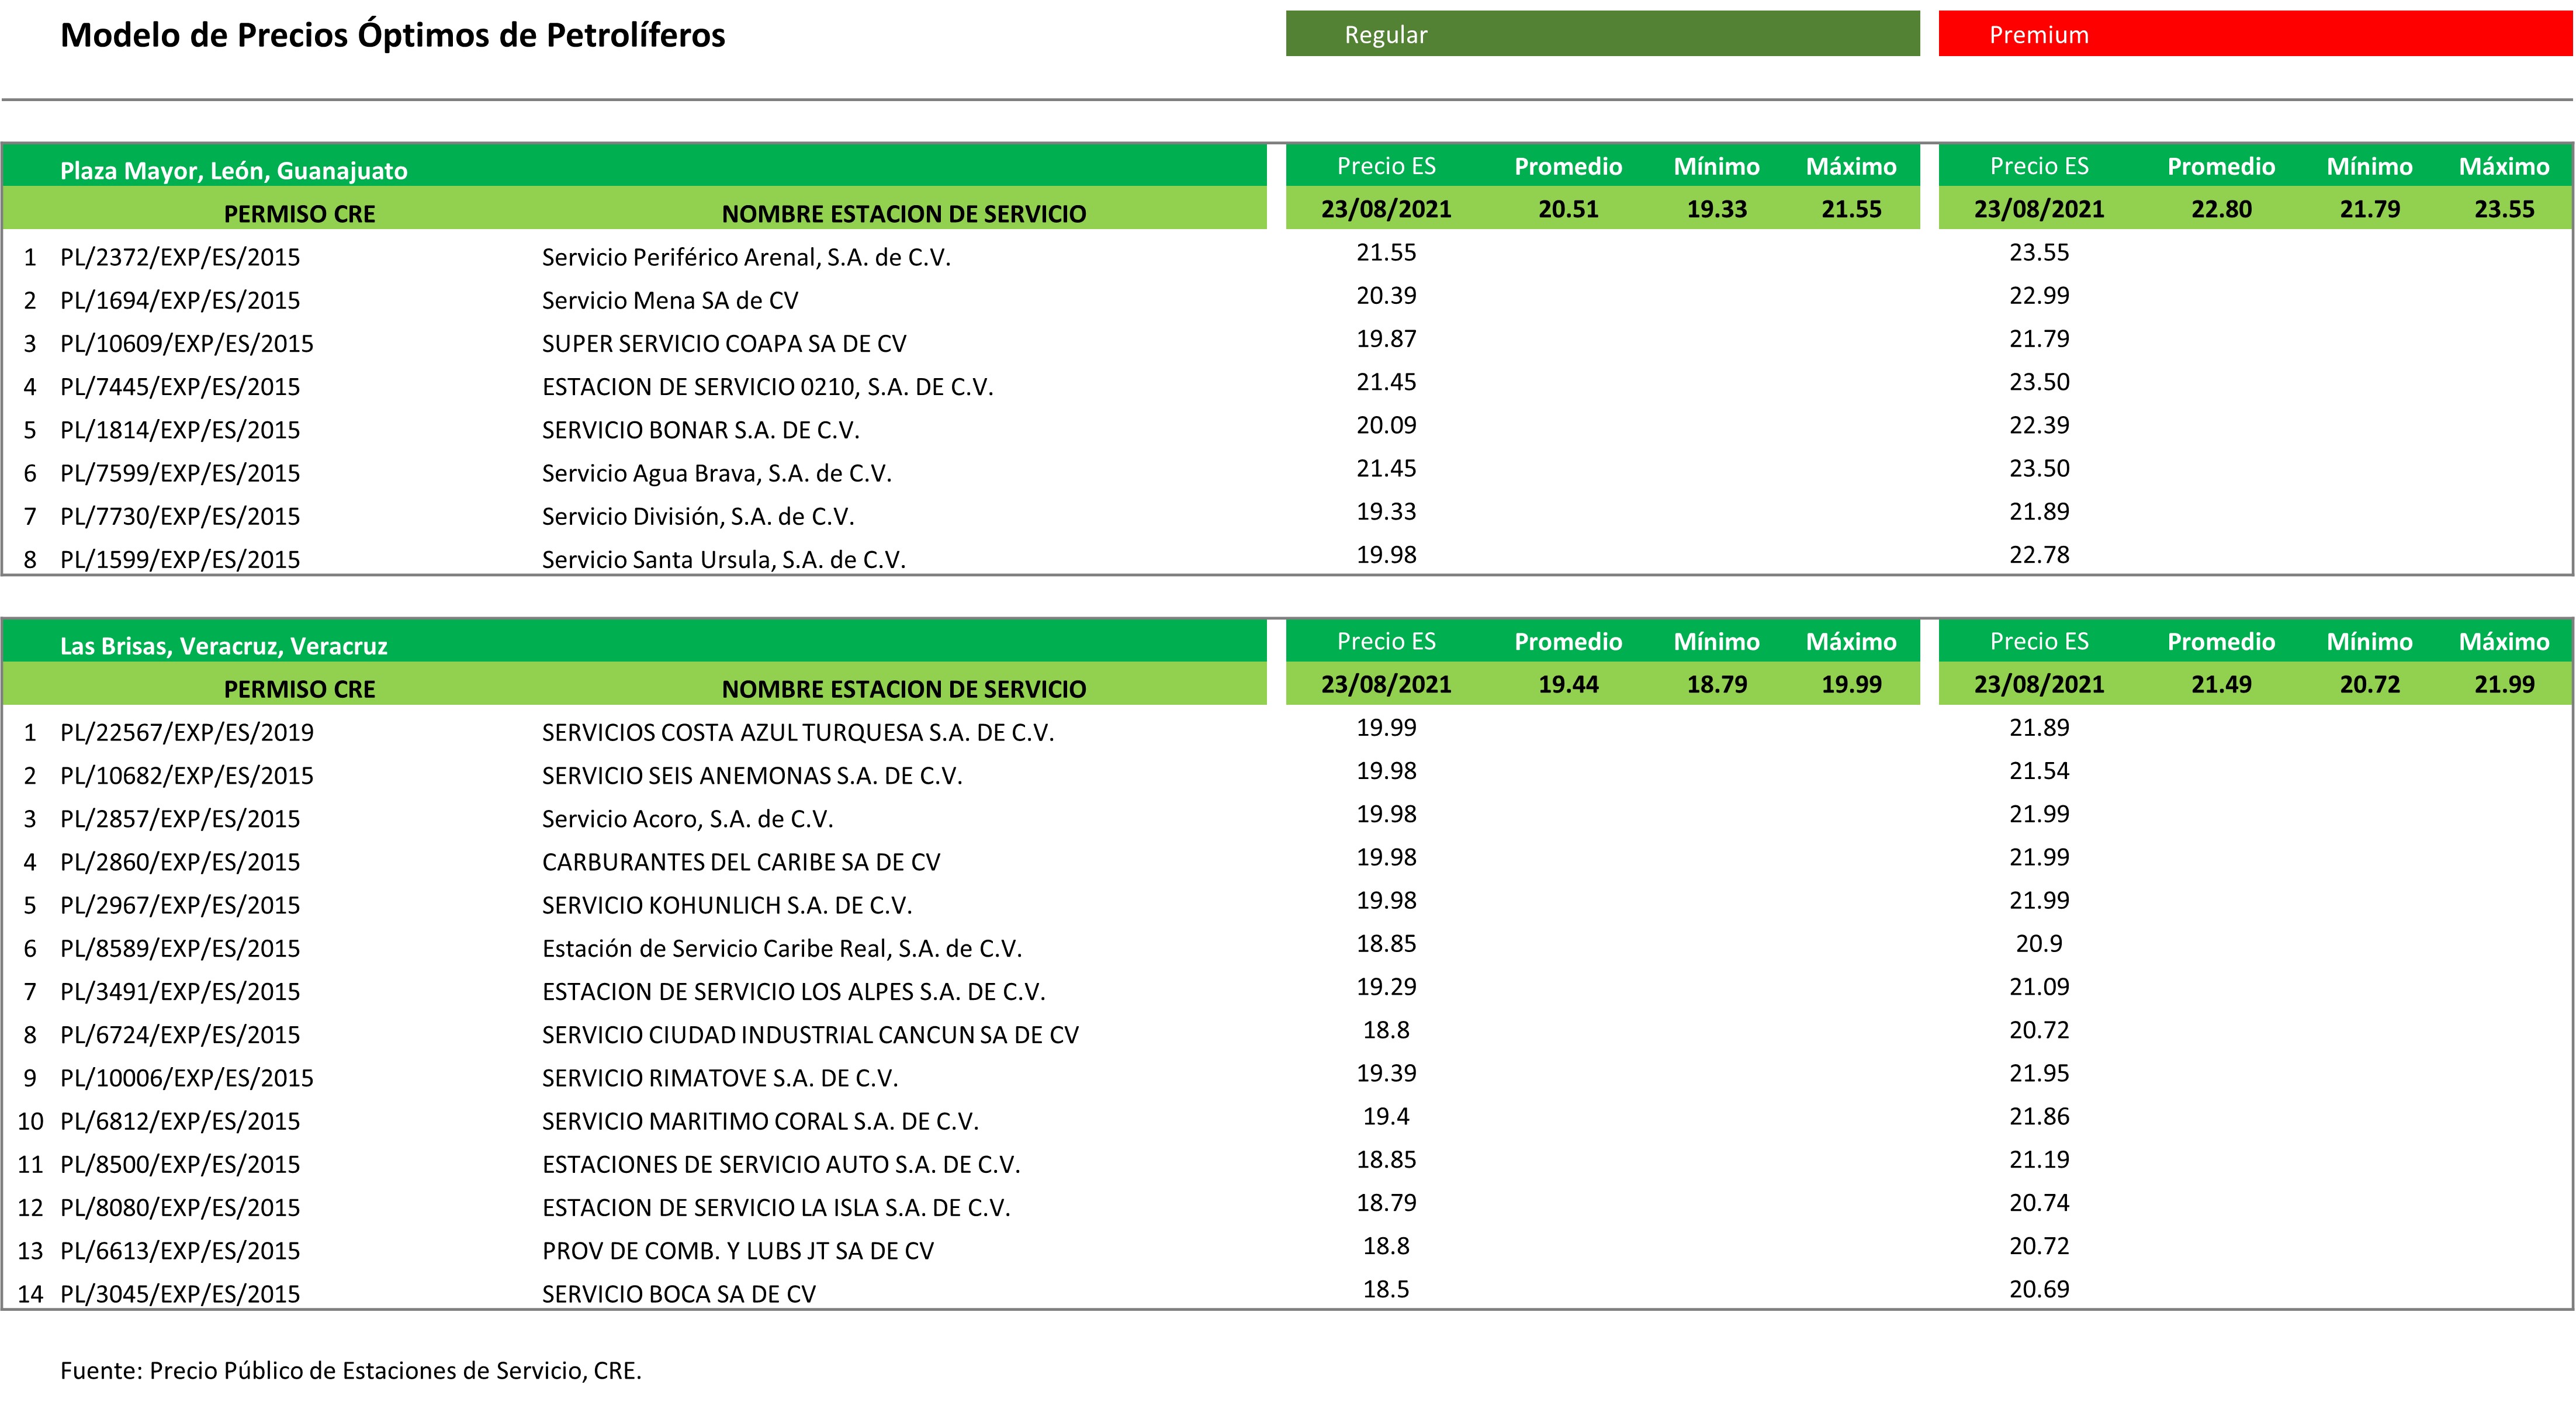Click regular Promedio value 20.51

pyautogui.click(x=1567, y=209)
